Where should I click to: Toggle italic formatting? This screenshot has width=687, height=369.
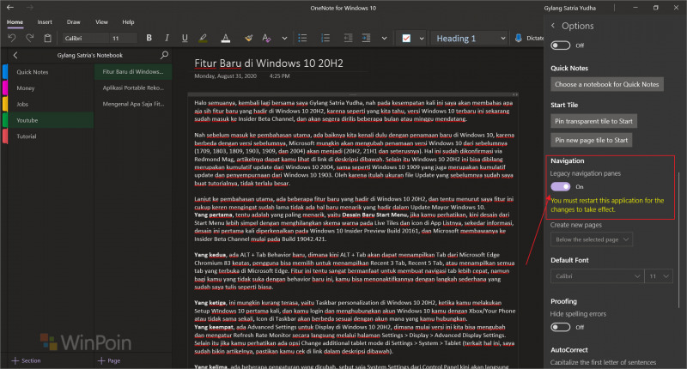pos(167,38)
